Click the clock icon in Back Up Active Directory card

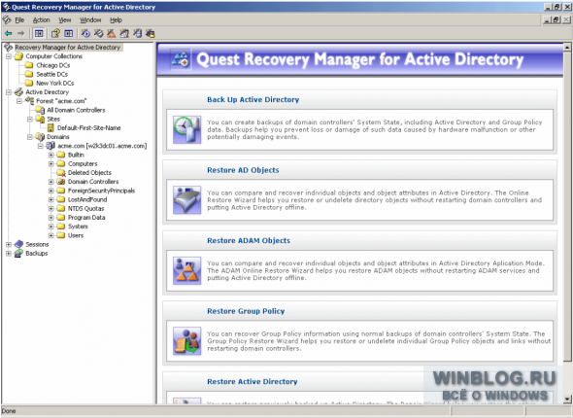tap(187, 129)
